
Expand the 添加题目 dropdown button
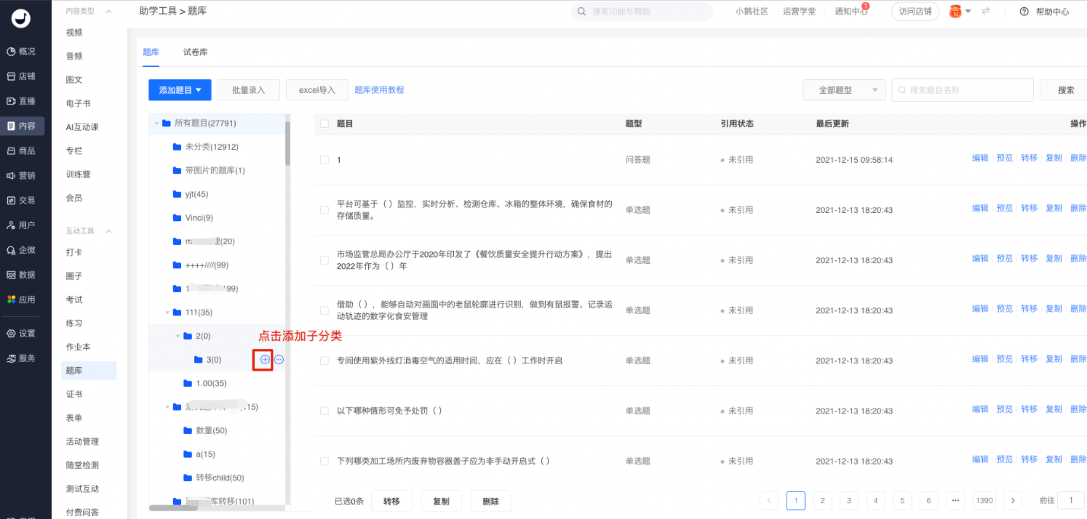point(180,90)
